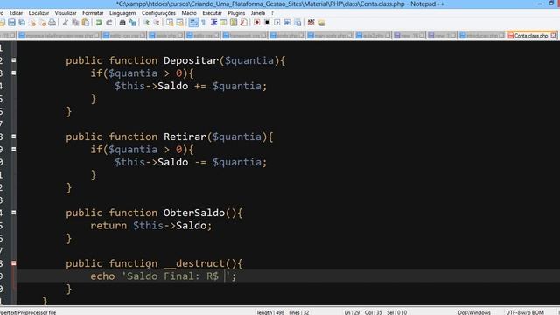Click the Save Recorded Macro icon

297,23
